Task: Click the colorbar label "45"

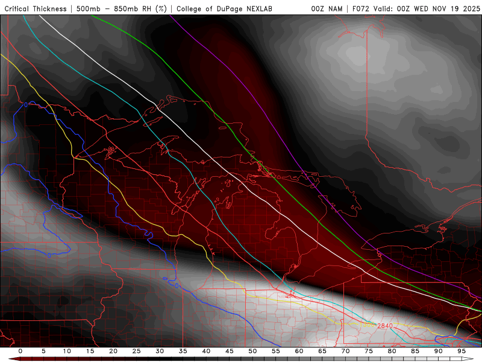Action: (230, 351)
